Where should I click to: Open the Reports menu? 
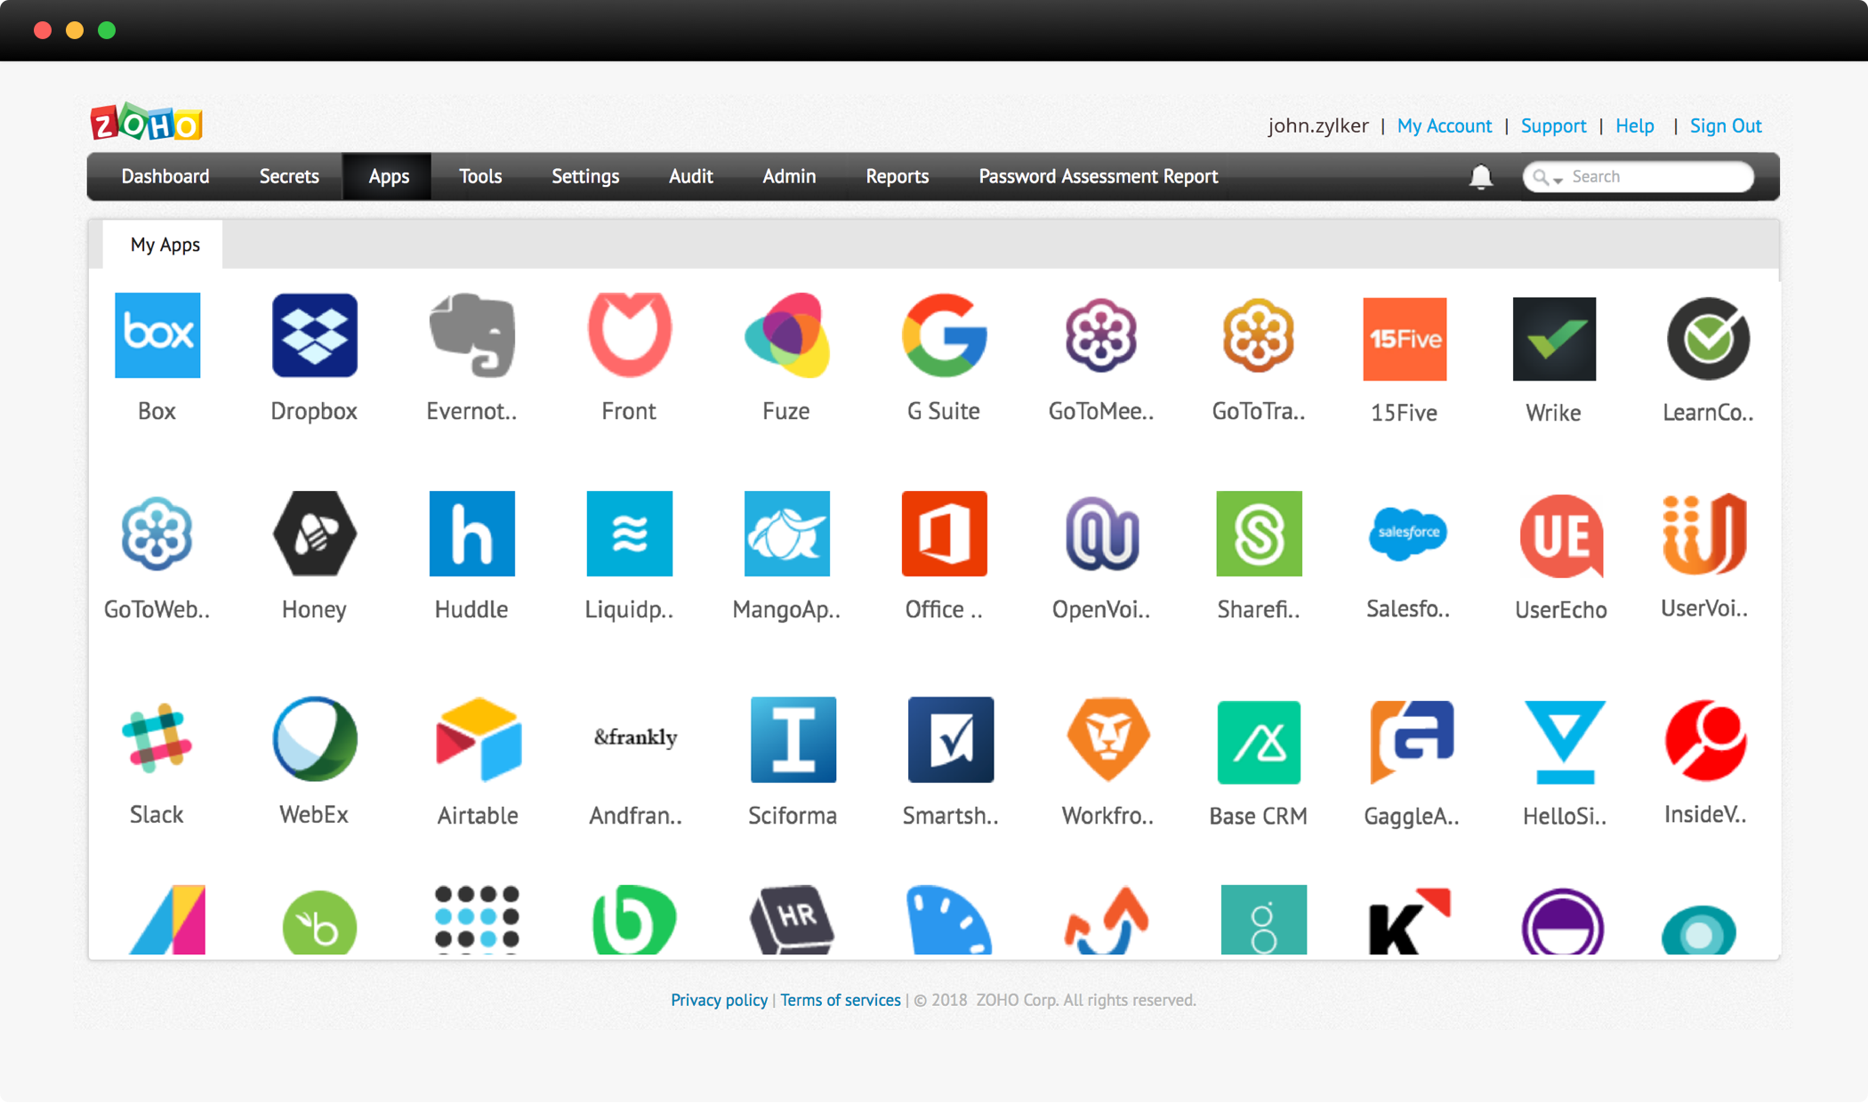(898, 176)
